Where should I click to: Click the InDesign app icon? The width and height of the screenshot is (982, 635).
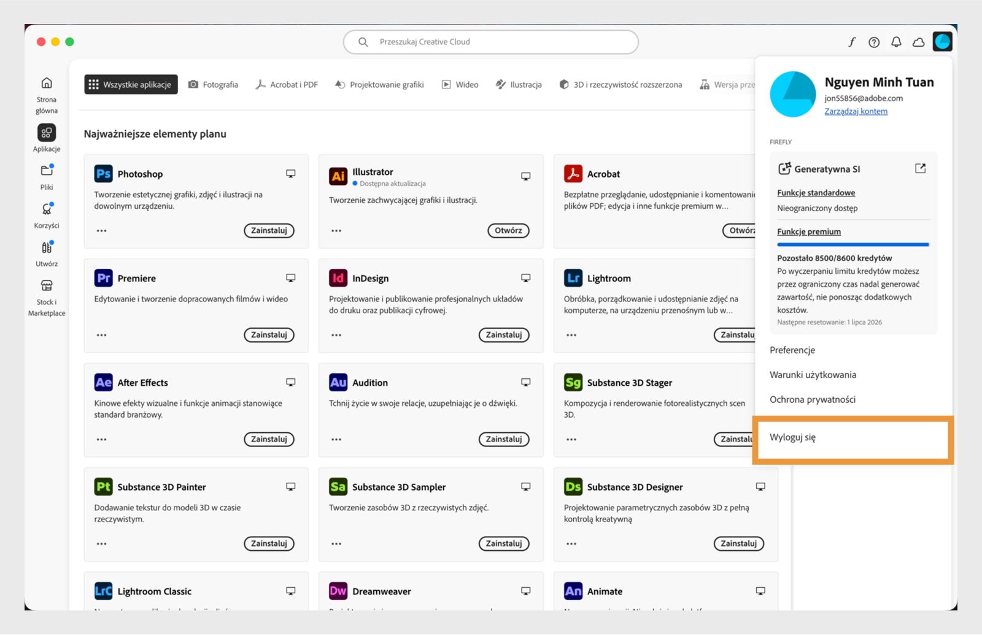338,278
